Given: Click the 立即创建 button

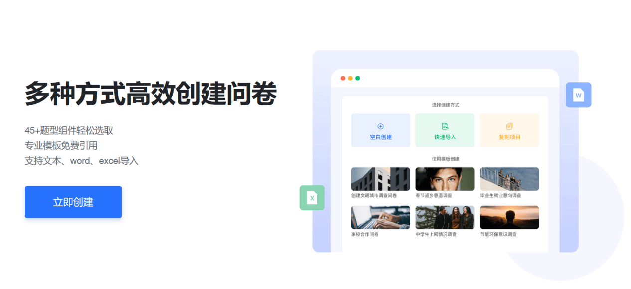Looking at the screenshot, I should (73, 202).
